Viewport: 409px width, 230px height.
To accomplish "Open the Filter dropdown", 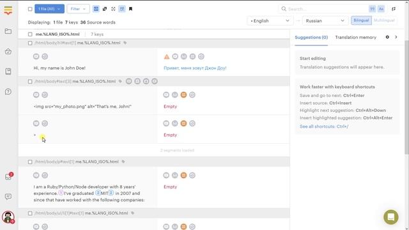I will [78, 9].
